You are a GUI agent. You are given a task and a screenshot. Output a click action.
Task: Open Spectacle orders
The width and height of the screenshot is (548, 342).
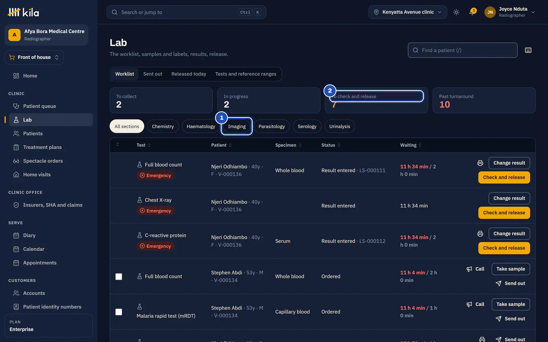(x=51, y=161)
